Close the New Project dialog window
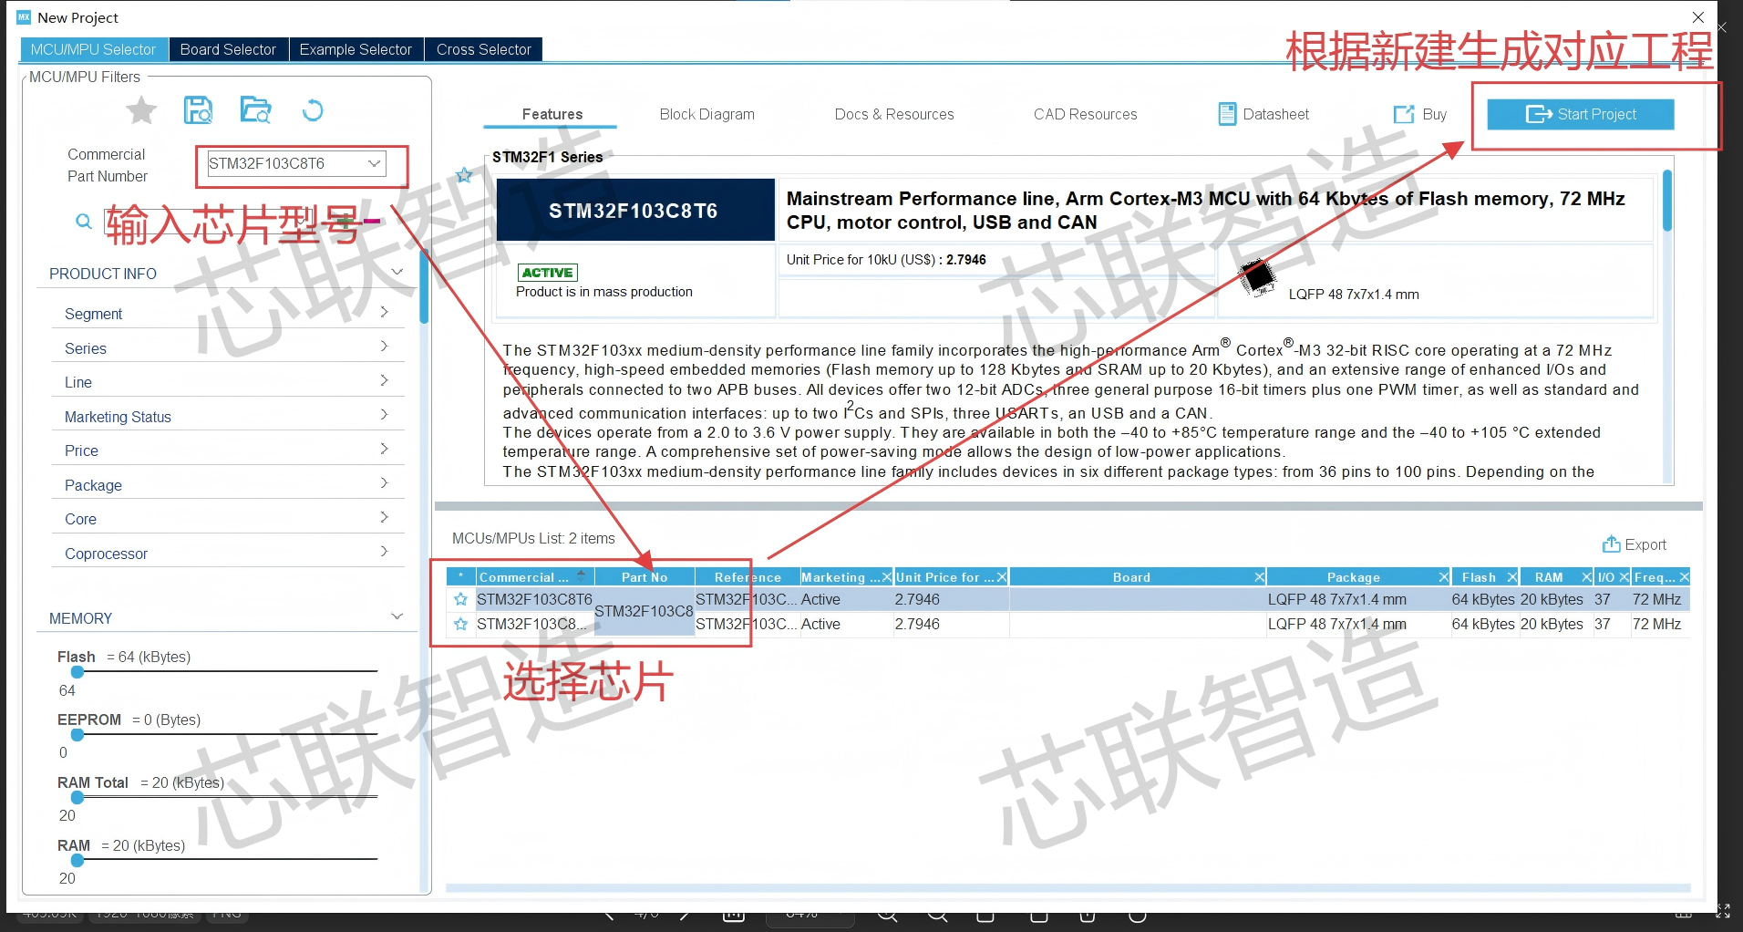This screenshot has height=932, width=1743. pos(1697,17)
